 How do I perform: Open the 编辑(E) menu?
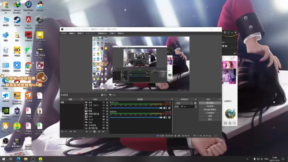(x=72, y=33)
